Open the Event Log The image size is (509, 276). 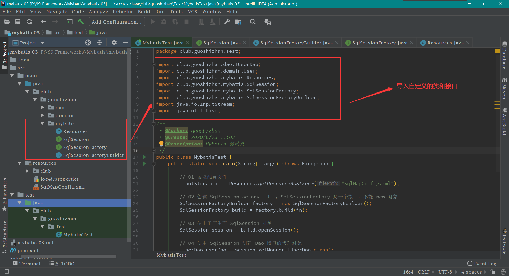coord(482,264)
